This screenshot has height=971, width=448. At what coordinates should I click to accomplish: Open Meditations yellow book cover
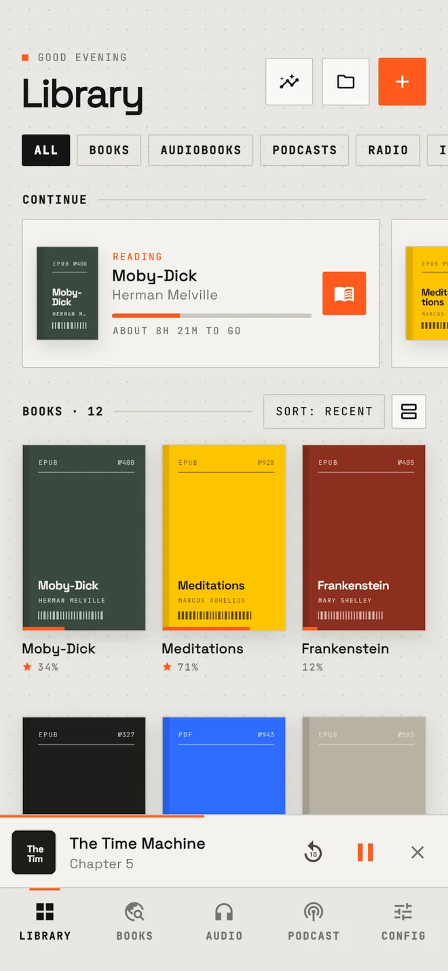224,537
